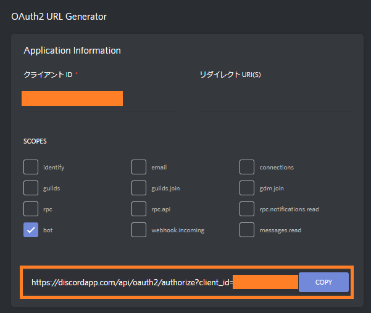This screenshot has height=313, width=371.
Task: Toggle the rpc.api scope checkbox
Action: tap(139, 209)
